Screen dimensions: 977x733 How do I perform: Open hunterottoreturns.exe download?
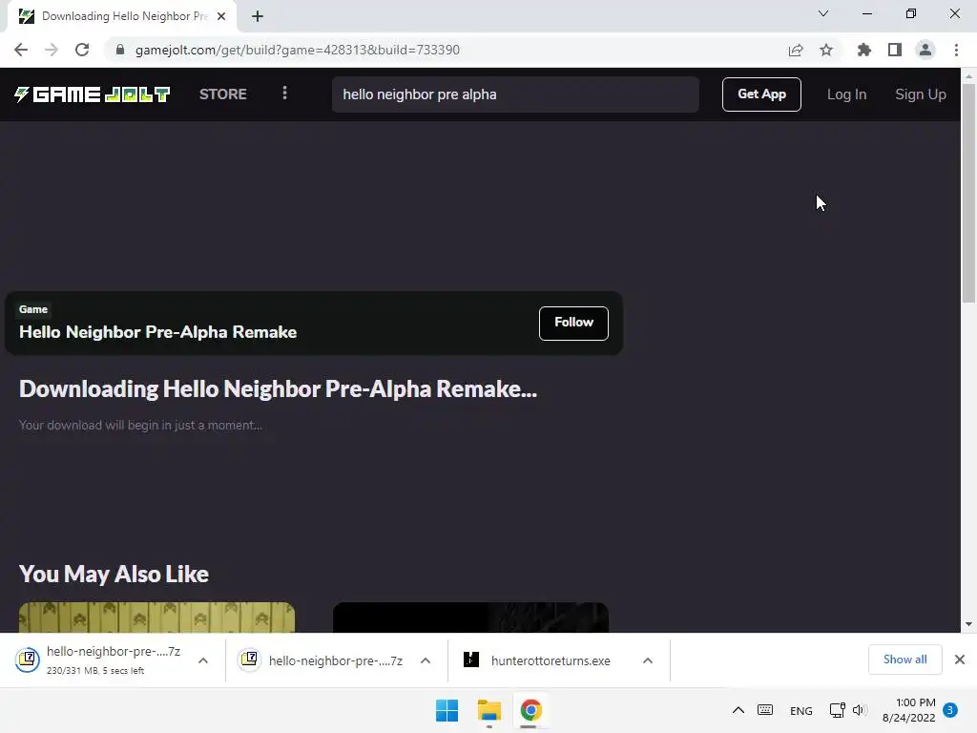pyautogui.click(x=536, y=660)
